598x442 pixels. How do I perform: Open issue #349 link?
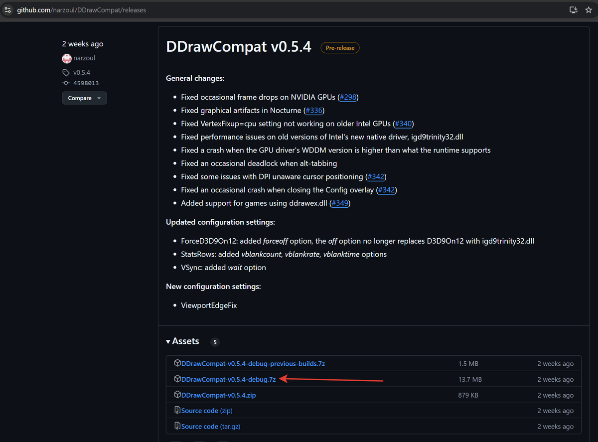[340, 203]
